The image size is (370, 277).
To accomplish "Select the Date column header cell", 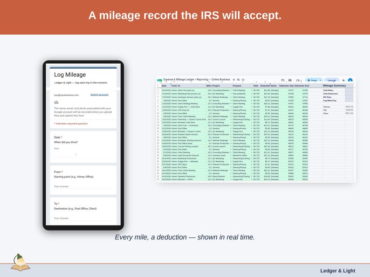I will click(x=166, y=86).
